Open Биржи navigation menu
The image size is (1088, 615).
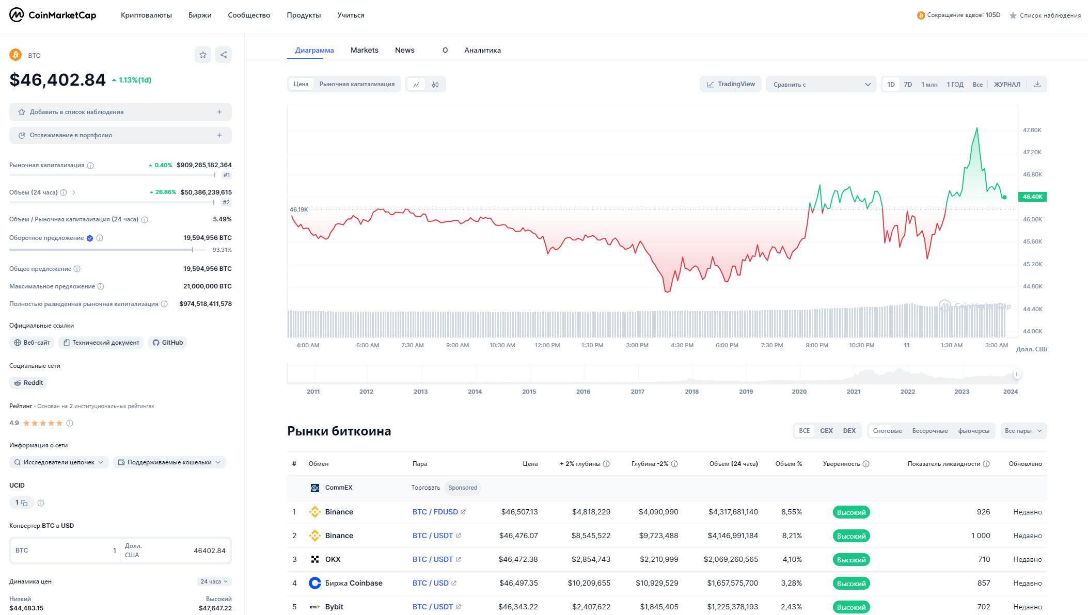coord(200,15)
